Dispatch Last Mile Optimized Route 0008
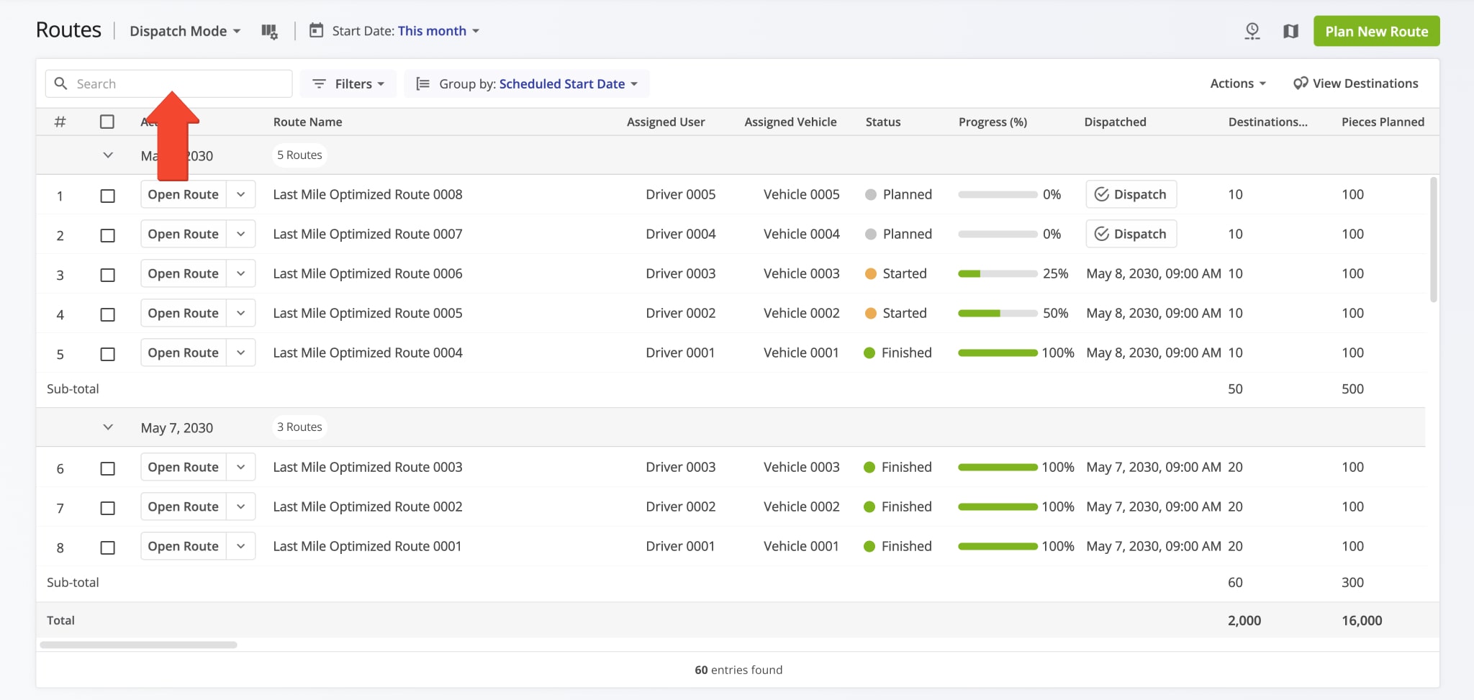Image resolution: width=1474 pixels, height=700 pixels. [1131, 194]
